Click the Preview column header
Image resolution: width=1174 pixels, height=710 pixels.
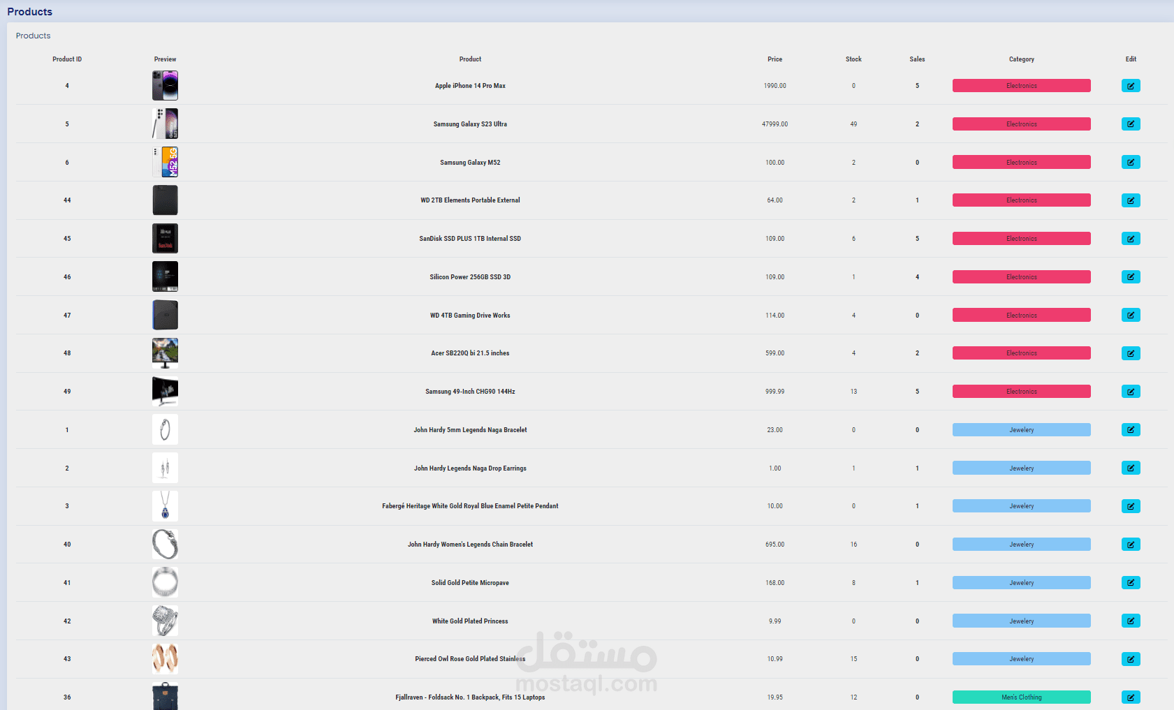(165, 59)
